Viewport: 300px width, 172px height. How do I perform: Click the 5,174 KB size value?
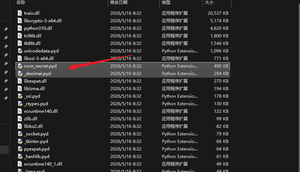coord(220,21)
